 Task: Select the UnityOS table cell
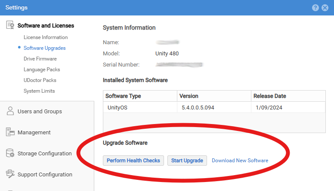pos(140,107)
